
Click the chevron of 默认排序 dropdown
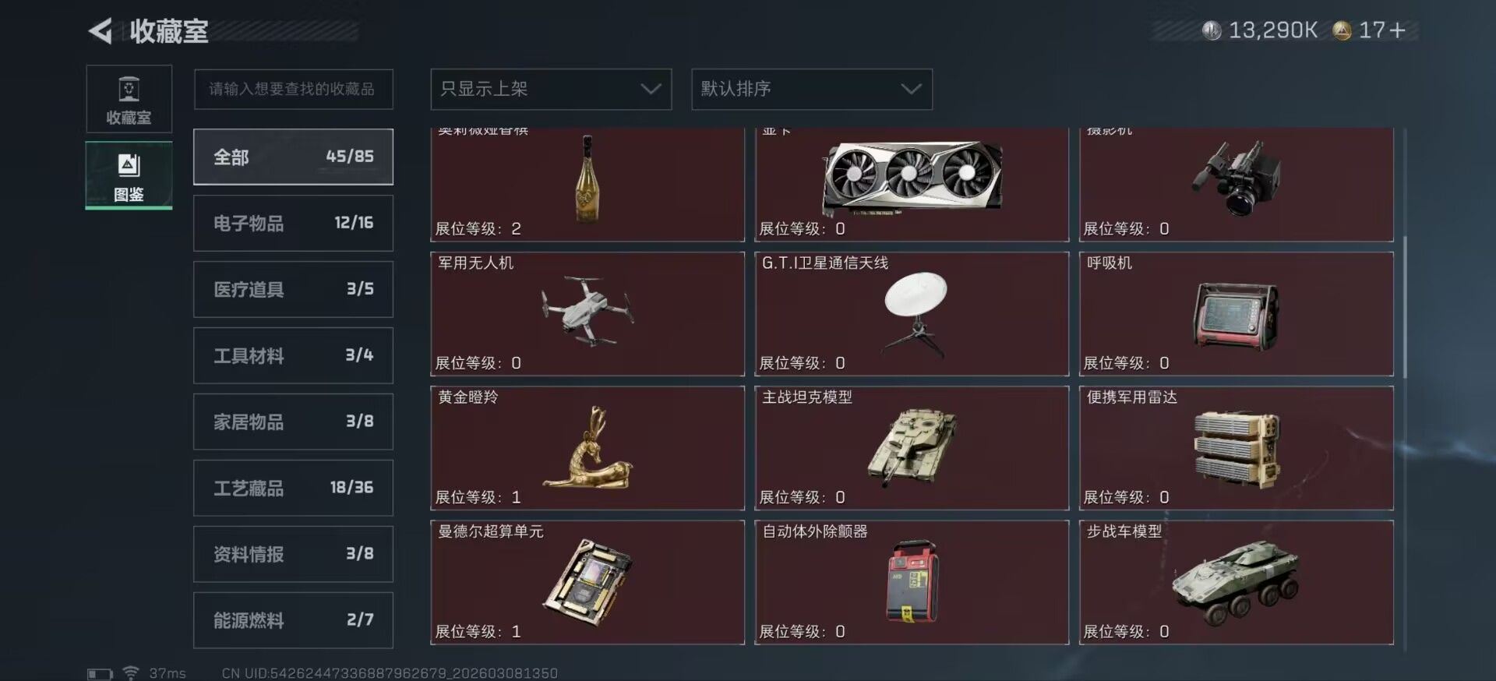pyautogui.click(x=911, y=89)
